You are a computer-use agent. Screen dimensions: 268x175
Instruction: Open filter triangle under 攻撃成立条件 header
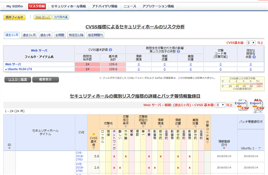click(x=126, y=127)
